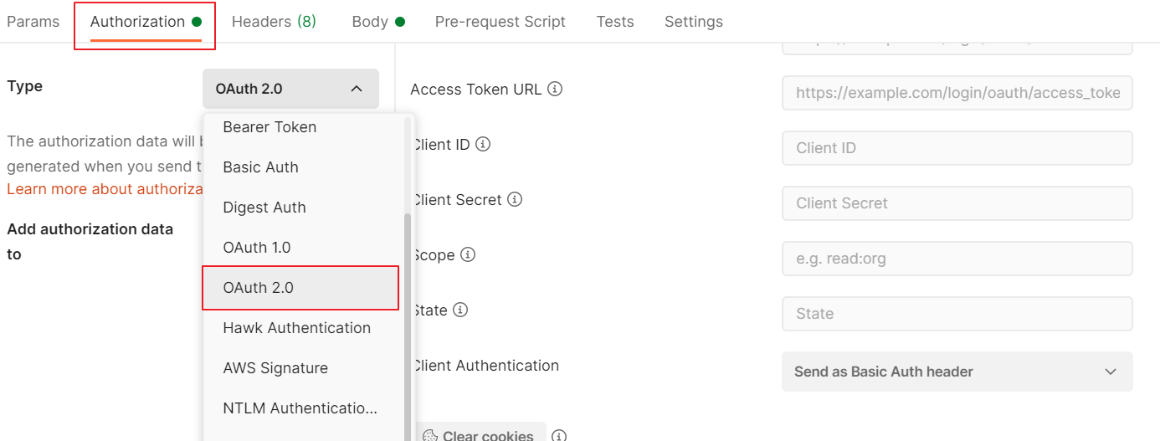Click info icon next to Clear cookies
This screenshot has width=1160, height=441.
(559, 436)
